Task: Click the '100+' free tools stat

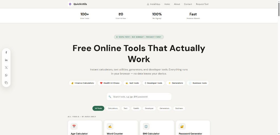Action: [85, 14]
